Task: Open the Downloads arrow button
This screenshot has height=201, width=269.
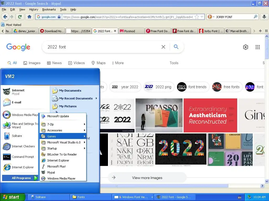Action: [264, 17]
